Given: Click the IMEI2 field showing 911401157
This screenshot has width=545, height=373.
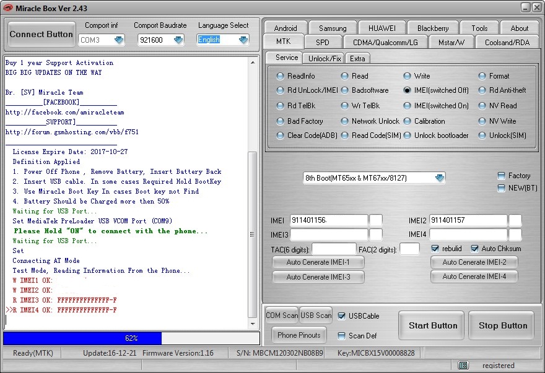Looking at the screenshot, I should tap(468, 220).
